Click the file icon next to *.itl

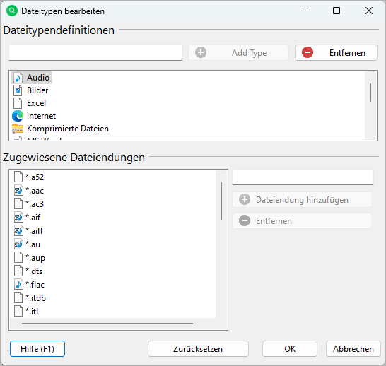[x=18, y=312]
